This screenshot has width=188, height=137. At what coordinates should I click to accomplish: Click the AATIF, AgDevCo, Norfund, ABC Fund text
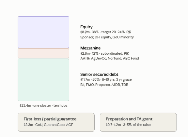tap(110, 58)
